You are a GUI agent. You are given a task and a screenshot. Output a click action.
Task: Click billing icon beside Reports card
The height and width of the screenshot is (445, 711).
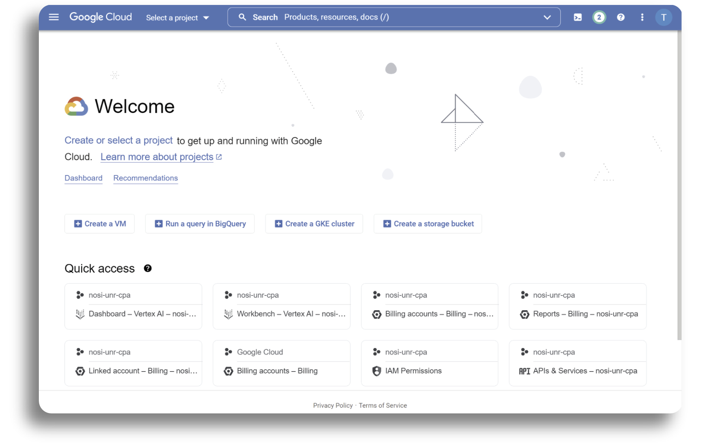click(524, 314)
